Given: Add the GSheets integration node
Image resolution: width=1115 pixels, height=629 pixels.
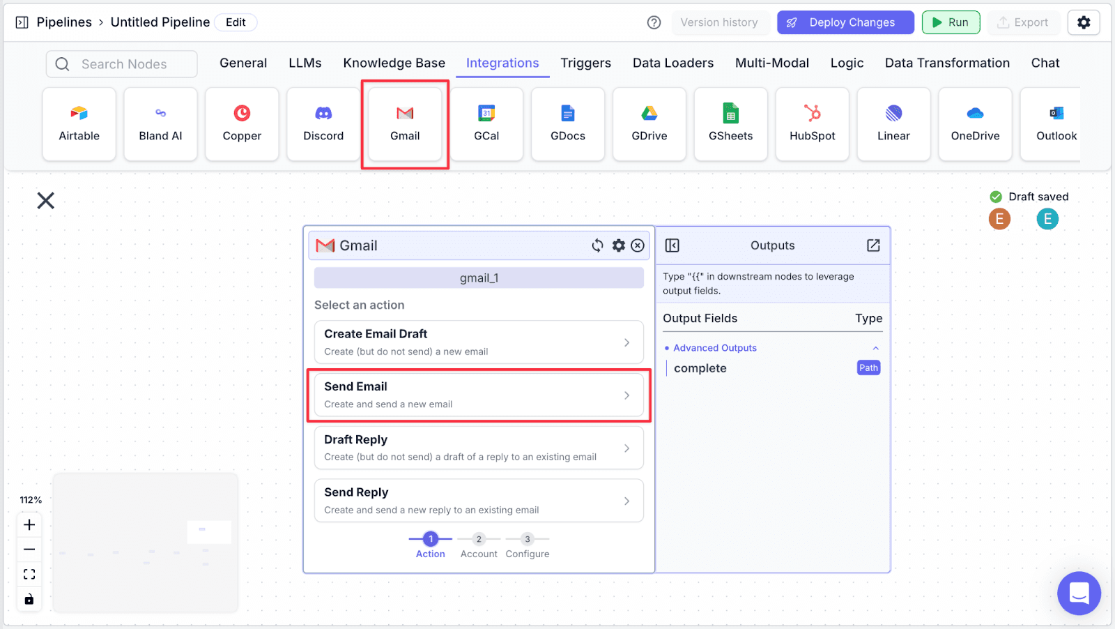Looking at the screenshot, I should (x=731, y=124).
